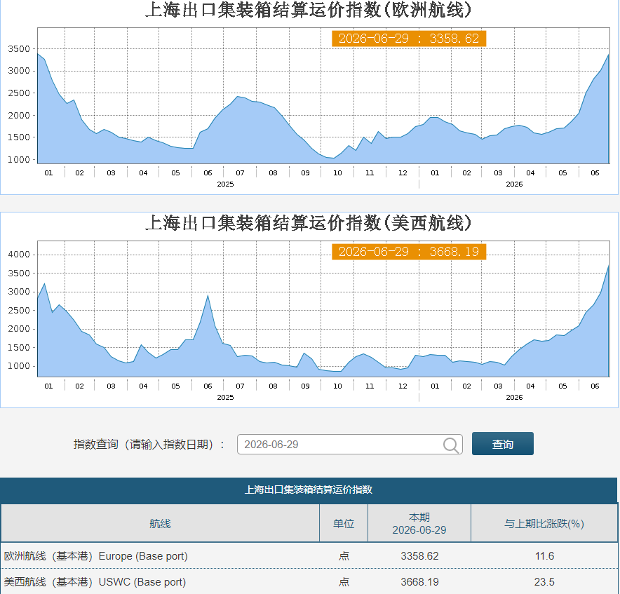The image size is (620, 594).
Task: Click the 1000 y-axis label on Europe chart
Action: (19, 160)
